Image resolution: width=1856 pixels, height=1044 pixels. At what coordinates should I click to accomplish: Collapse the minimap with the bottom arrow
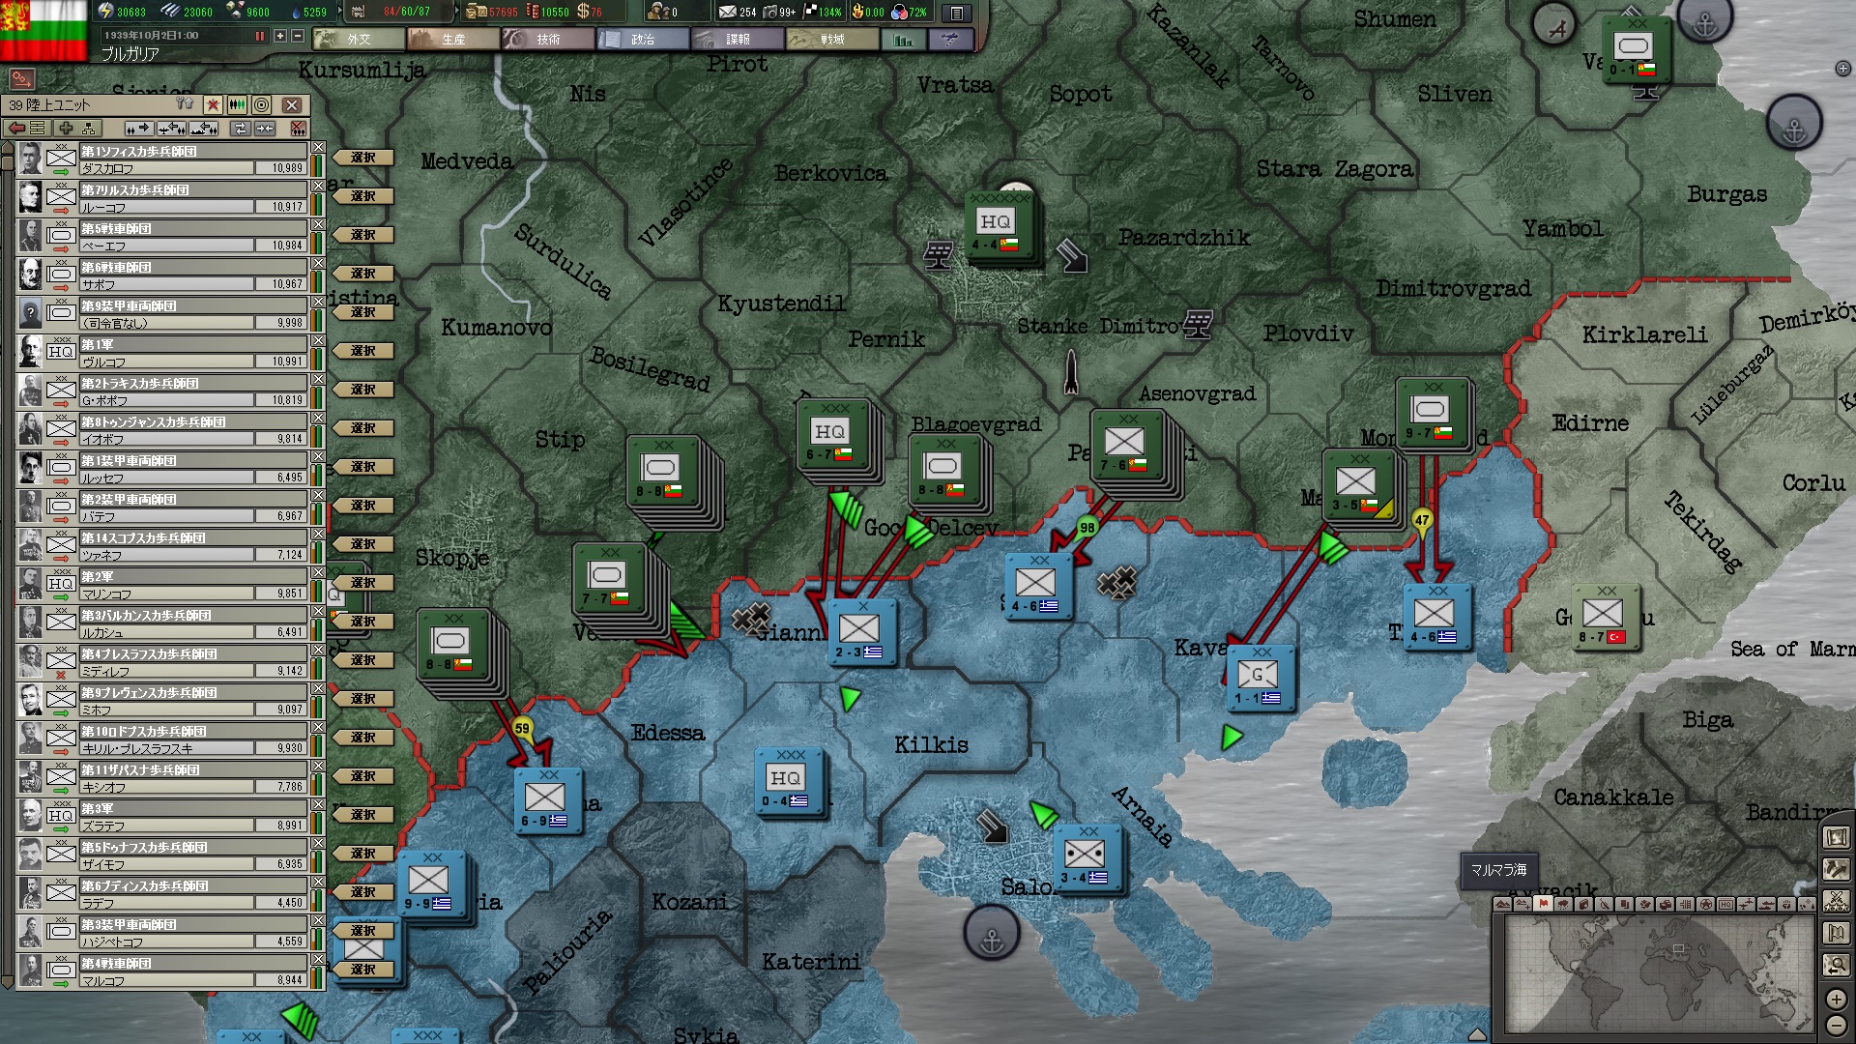click(x=1476, y=1034)
